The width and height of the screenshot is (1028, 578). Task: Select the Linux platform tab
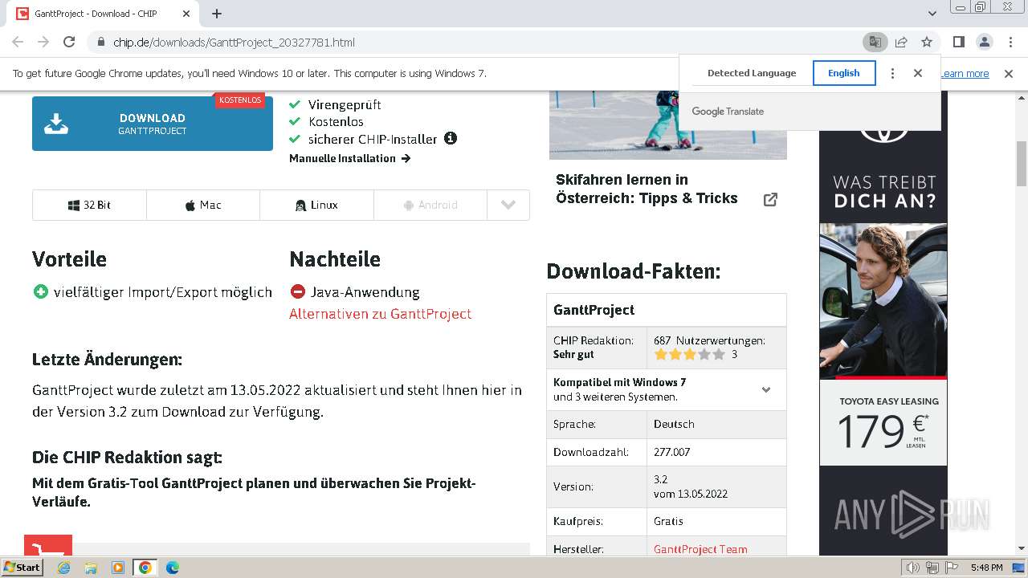pos(316,205)
